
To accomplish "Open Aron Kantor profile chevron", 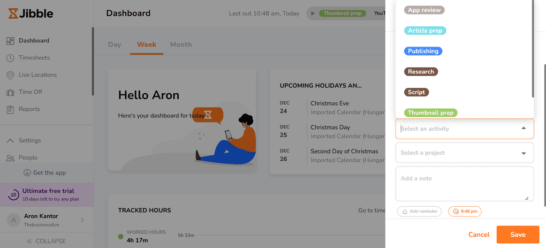I will [82, 220].
